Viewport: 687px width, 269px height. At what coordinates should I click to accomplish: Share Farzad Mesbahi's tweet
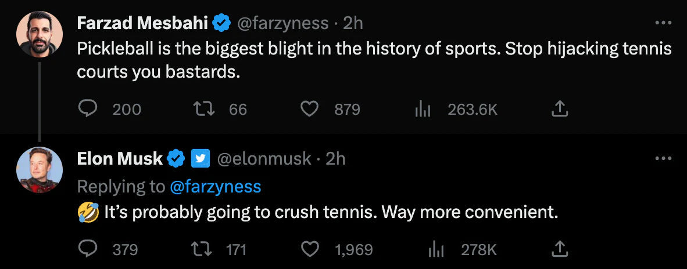(559, 108)
